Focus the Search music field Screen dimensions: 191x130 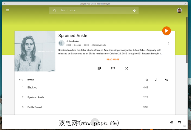coord(94,10)
